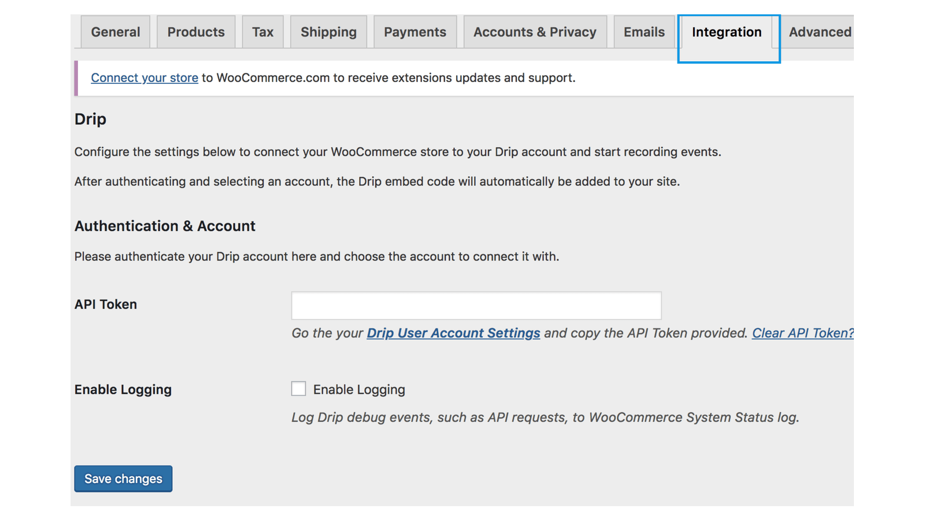Select the Drip section heading
The width and height of the screenshot is (925, 520).
pos(90,119)
